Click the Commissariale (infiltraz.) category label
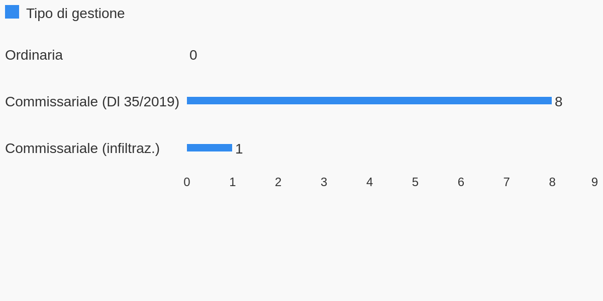This screenshot has height=301, width=603. 82,148
